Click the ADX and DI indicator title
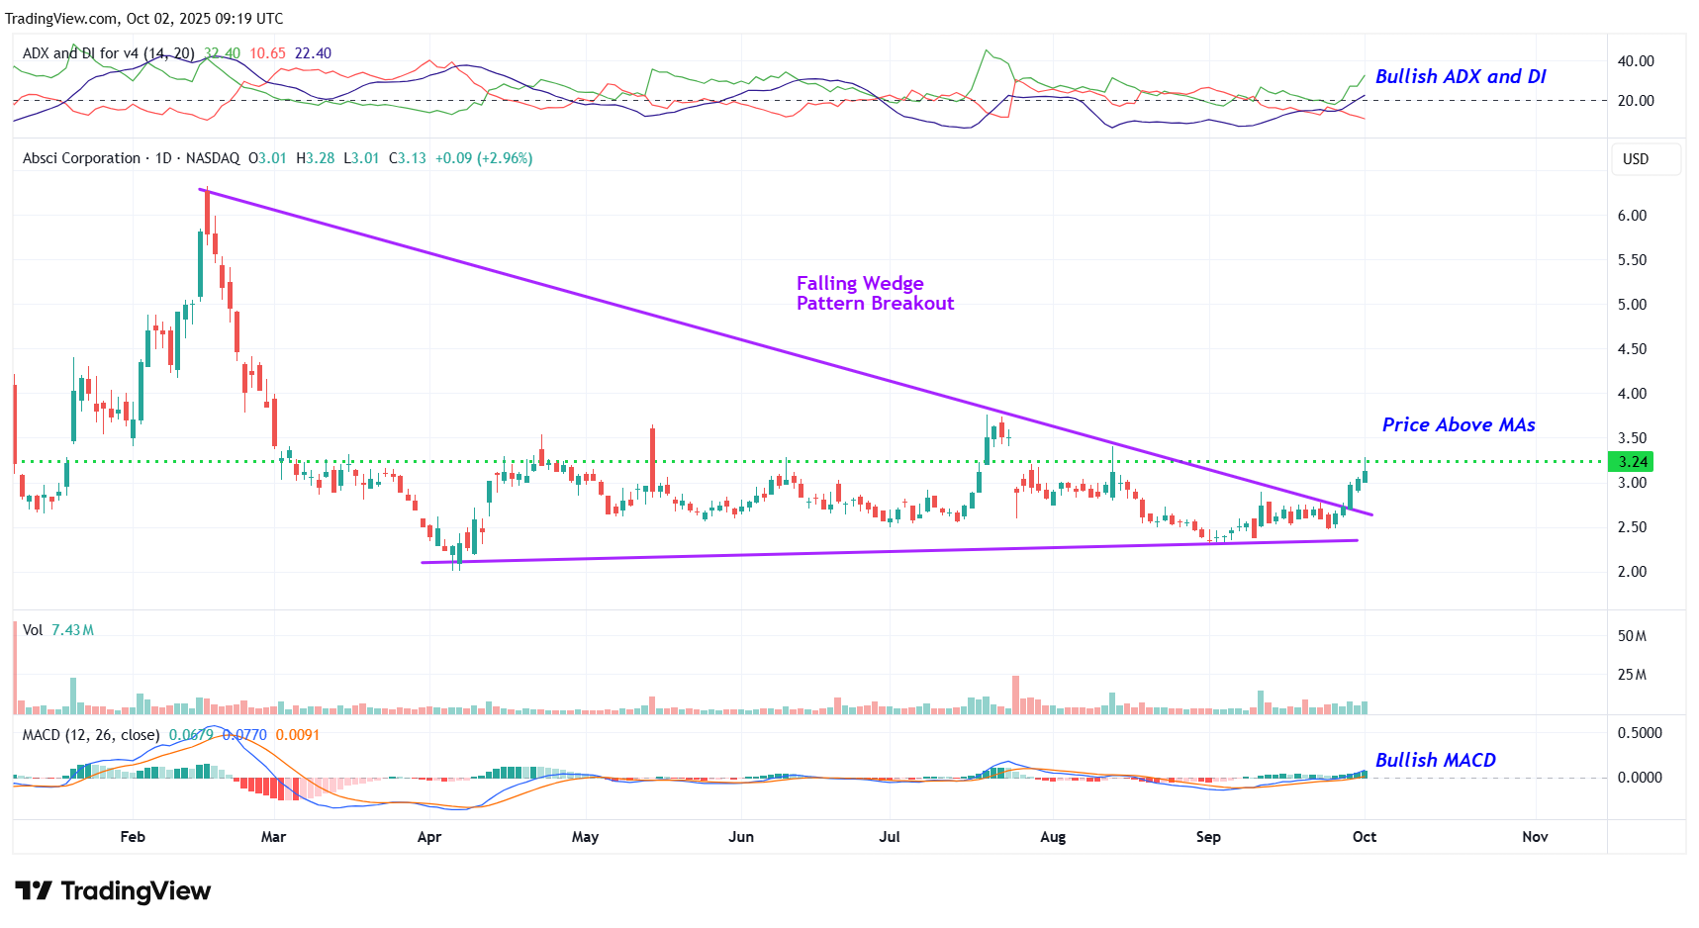The height and width of the screenshot is (928, 1699). click(x=108, y=53)
